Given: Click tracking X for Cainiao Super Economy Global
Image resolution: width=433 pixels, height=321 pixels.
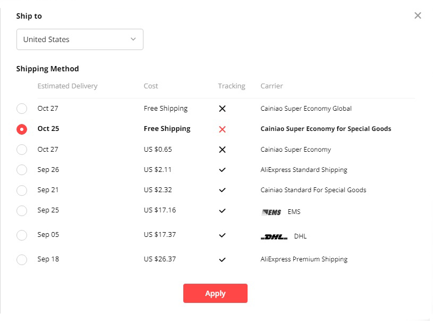Looking at the screenshot, I should coord(222,109).
